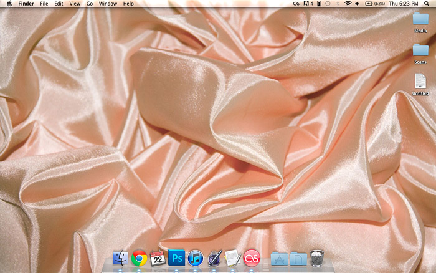Open the Calendar app in dock

pyautogui.click(x=158, y=257)
